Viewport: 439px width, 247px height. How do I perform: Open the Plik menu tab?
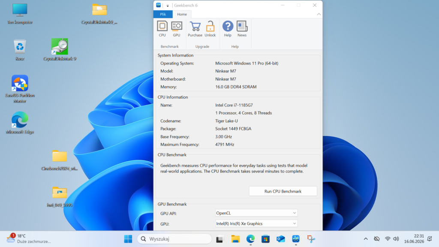163,14
